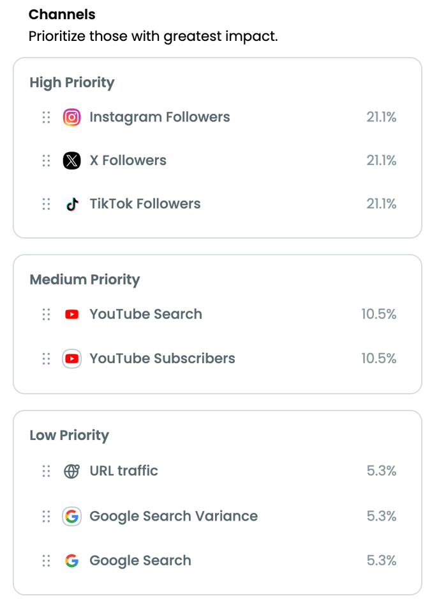439x612 pixels.
Task: Grab the YouTube Search drag handle
Action: pyautogui.click(x=47, y=314)
